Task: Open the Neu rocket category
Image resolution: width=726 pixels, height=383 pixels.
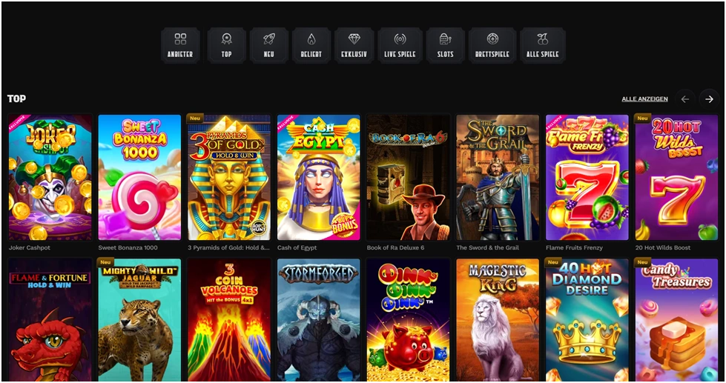Action: click(269, 45)
